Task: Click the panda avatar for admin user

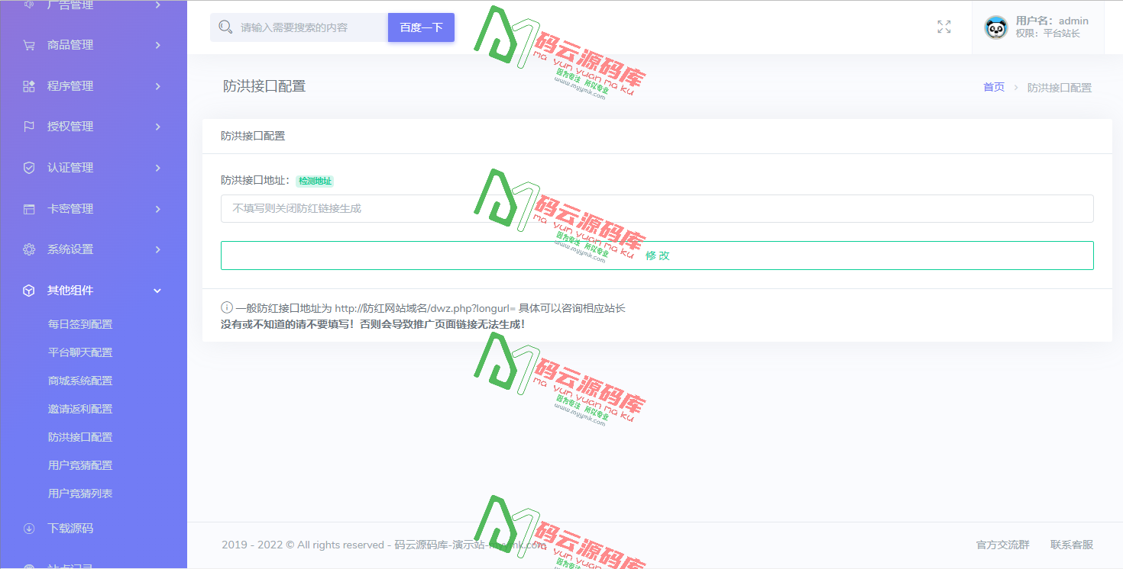Action: coord(995,28)
